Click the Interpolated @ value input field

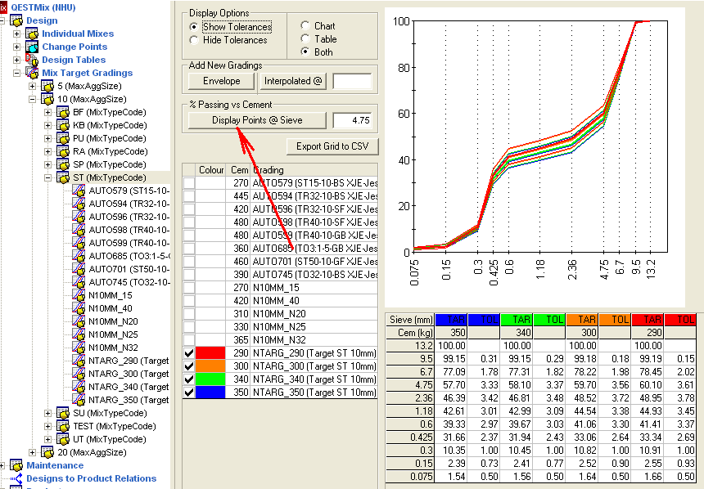(x=352, y=81)
